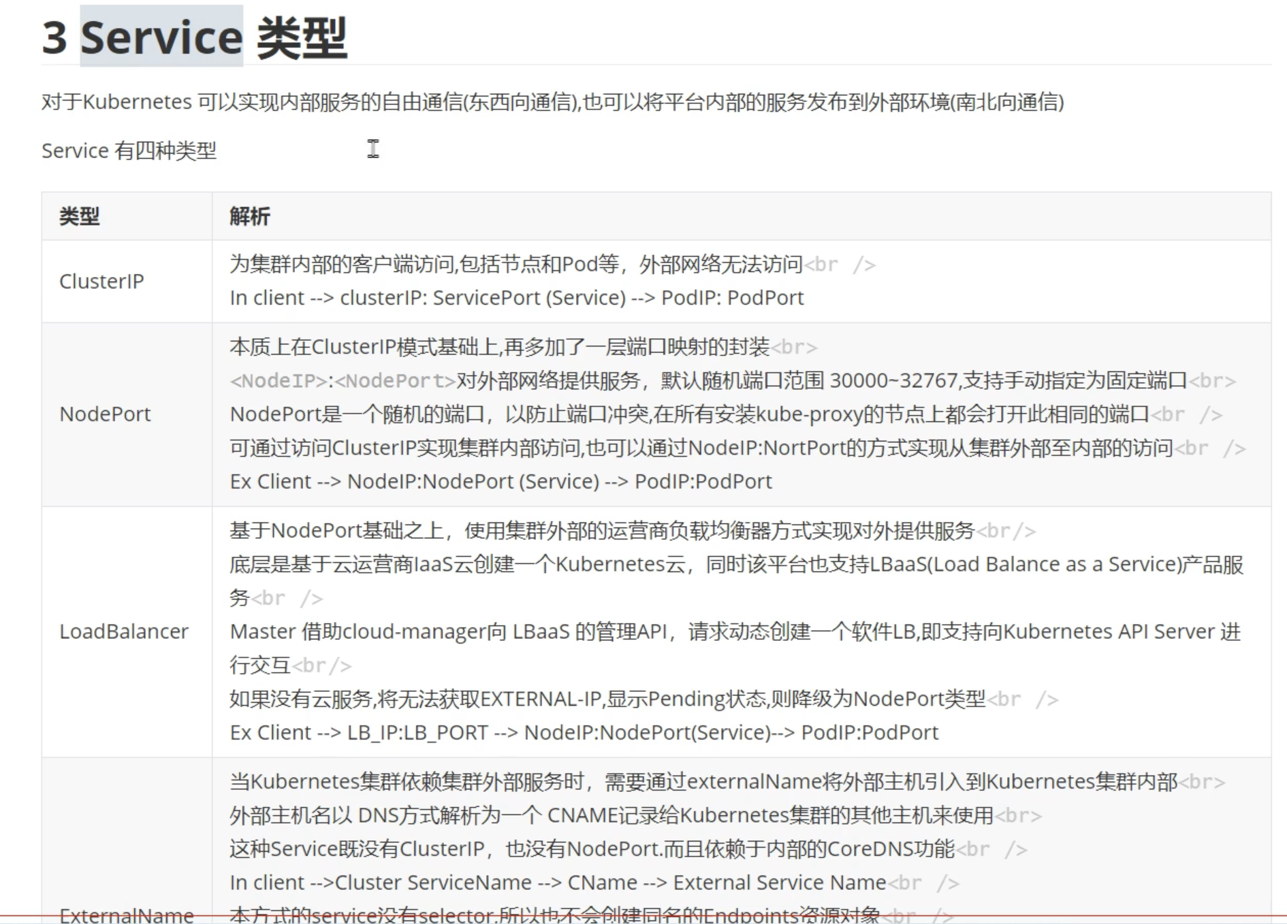This screenshot has width=1287, height=924.
Task: Click the line starting with 基于NodePort基础之上
Action: (x=601, y=531)
